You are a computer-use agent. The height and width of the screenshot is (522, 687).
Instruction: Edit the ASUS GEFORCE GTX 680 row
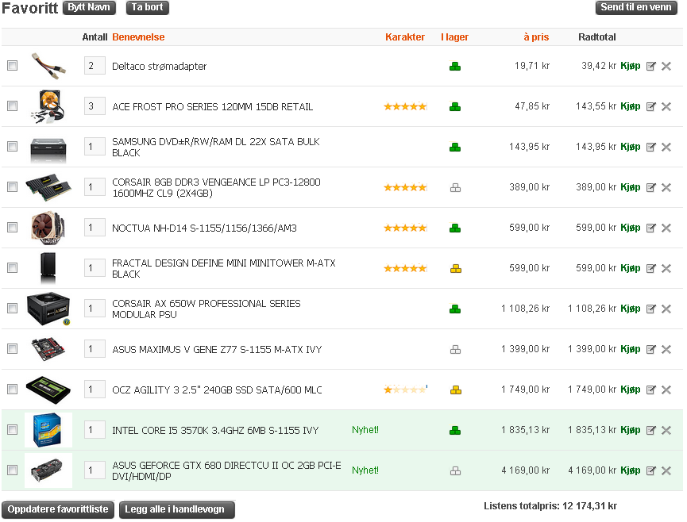pos(651,470)
